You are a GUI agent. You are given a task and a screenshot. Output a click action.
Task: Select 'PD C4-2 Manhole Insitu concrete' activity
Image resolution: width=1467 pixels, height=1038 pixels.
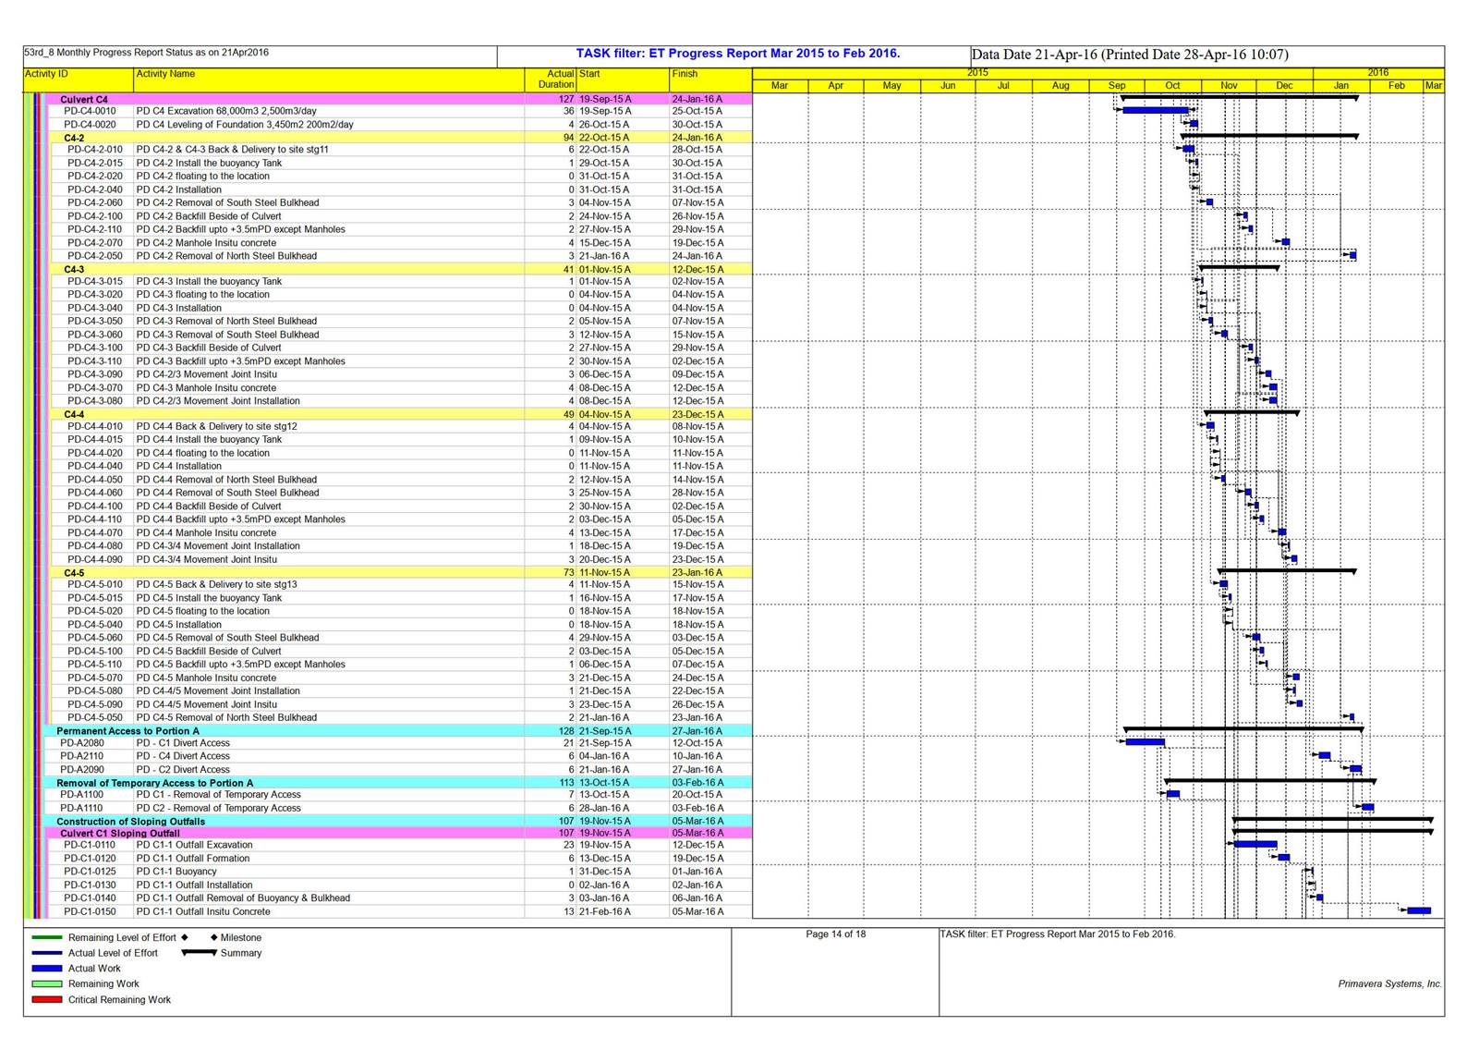point(206,243)
